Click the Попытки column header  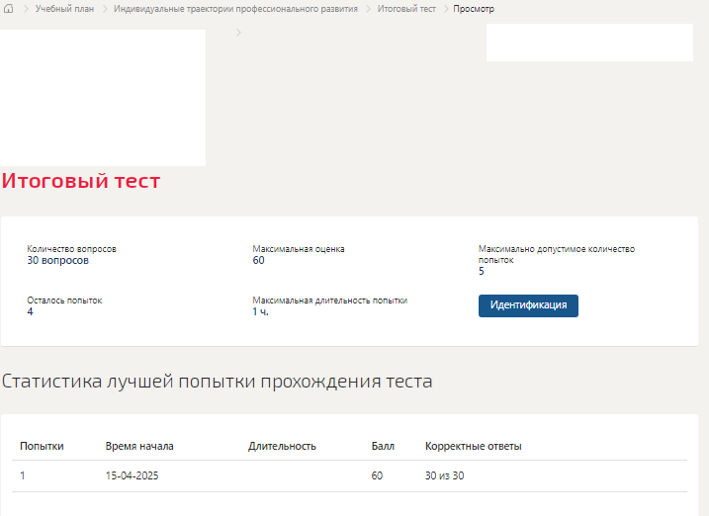(42, 446)
